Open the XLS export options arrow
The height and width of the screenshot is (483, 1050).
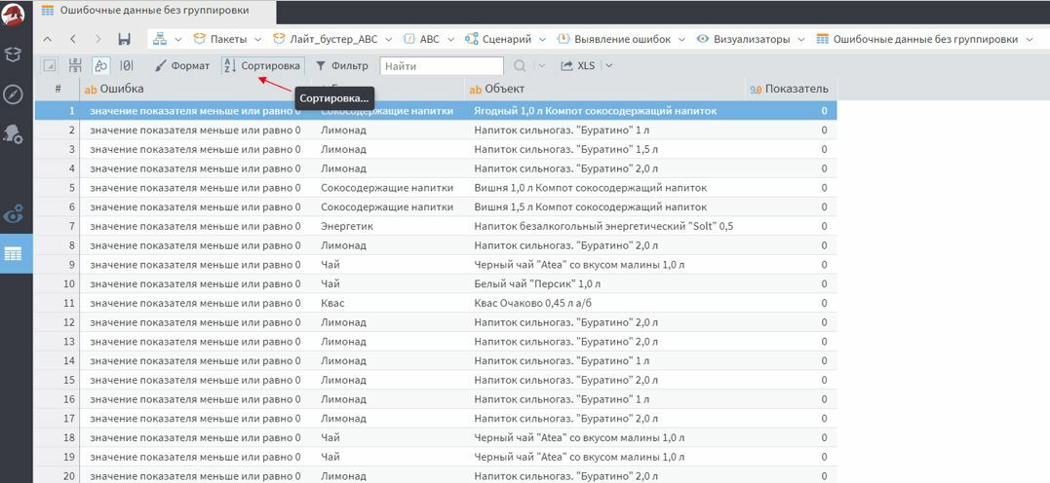coord(608,65)
